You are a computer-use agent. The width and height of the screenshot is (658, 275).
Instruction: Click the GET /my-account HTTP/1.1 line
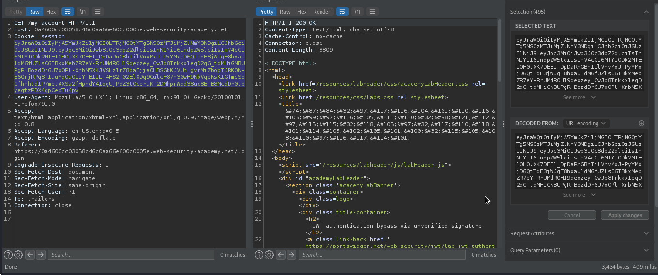coord(55,23)
